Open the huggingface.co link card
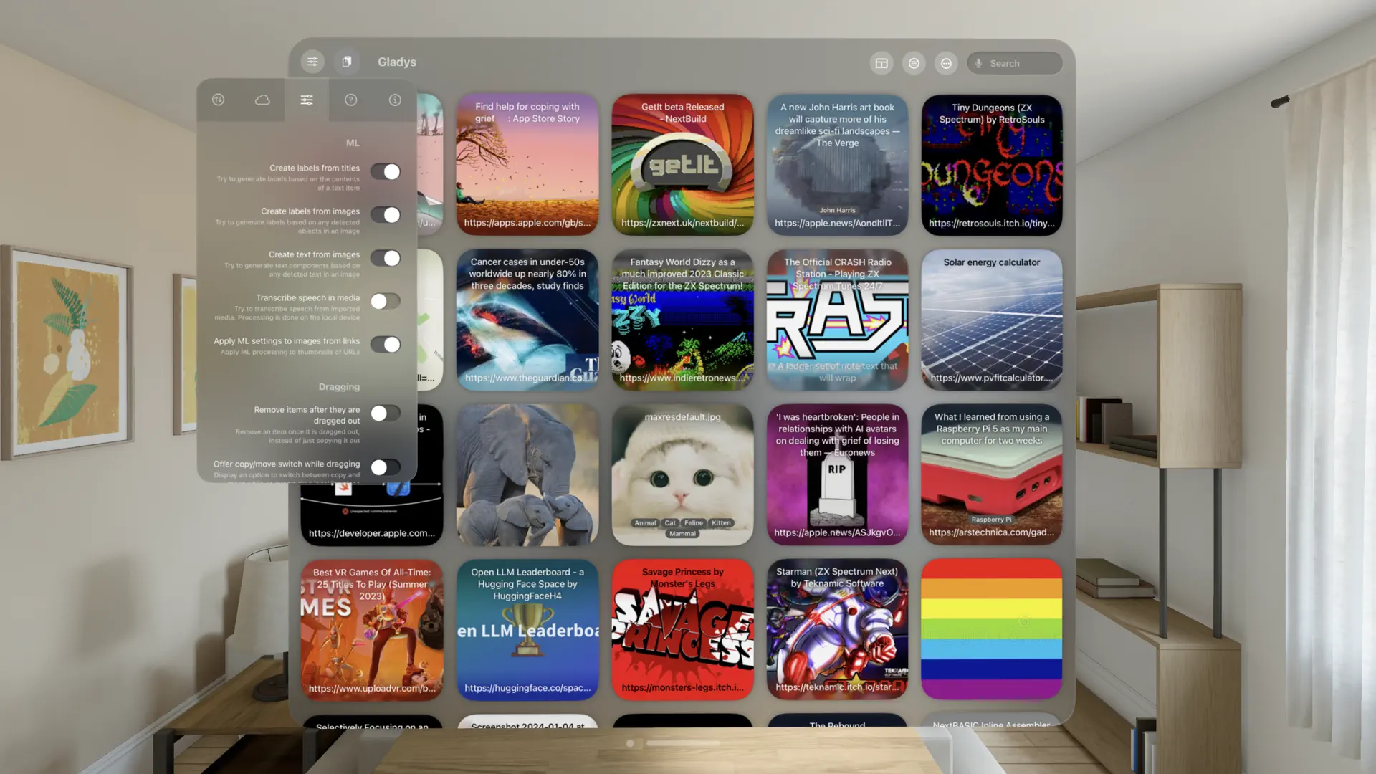The image size is (1376, 774). (527, 629)
